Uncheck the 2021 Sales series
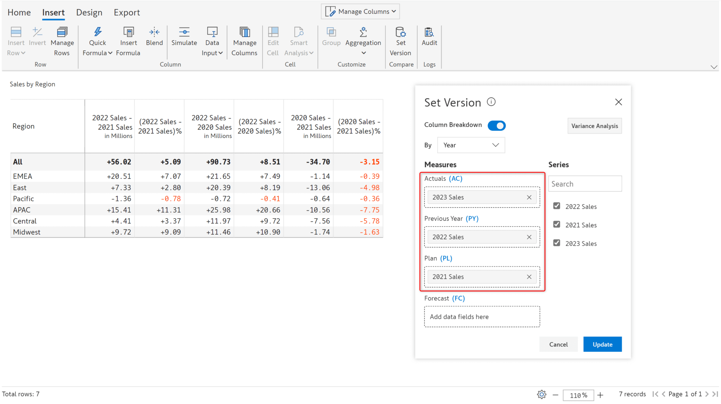This screenshot has width=721, height=404. tap(557, 224)
